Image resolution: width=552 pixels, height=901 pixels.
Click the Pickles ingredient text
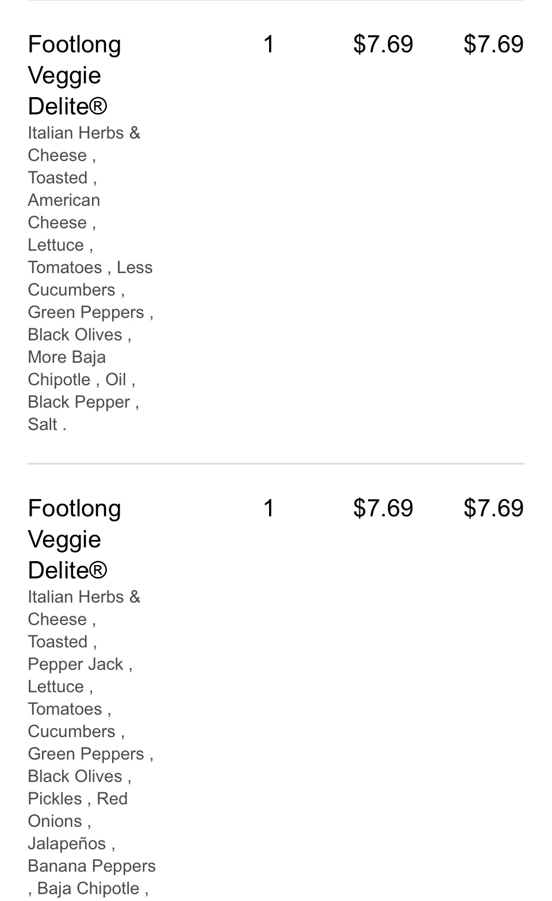(x=55, y=799)
